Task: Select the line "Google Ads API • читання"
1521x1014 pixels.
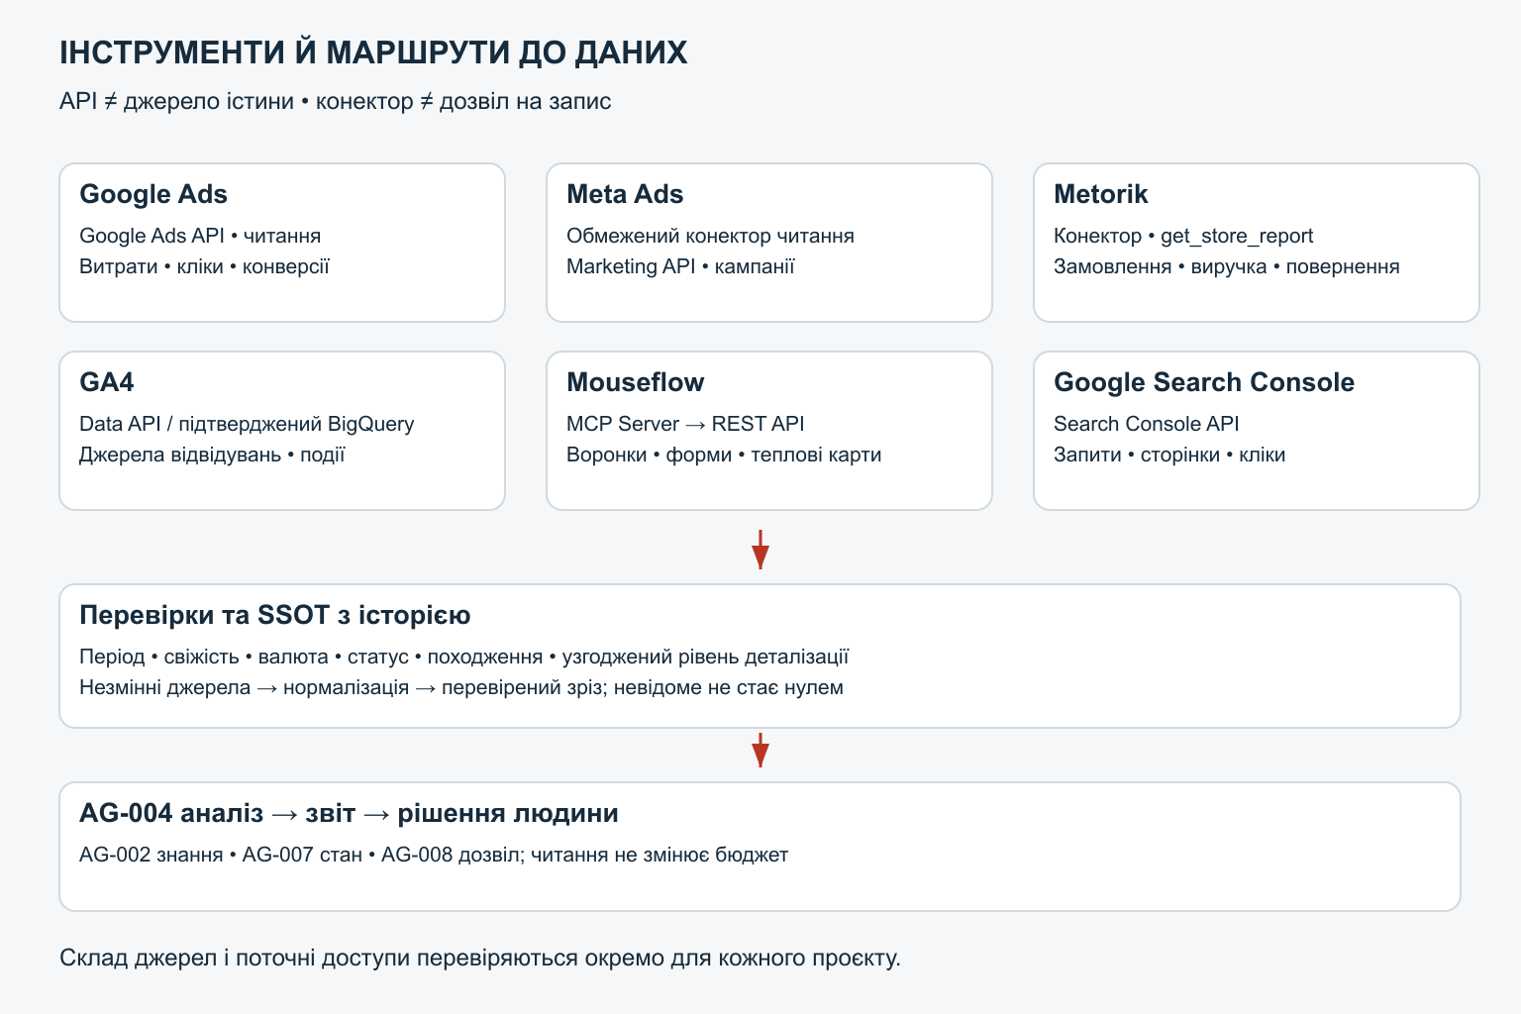Action: (200, 236)
